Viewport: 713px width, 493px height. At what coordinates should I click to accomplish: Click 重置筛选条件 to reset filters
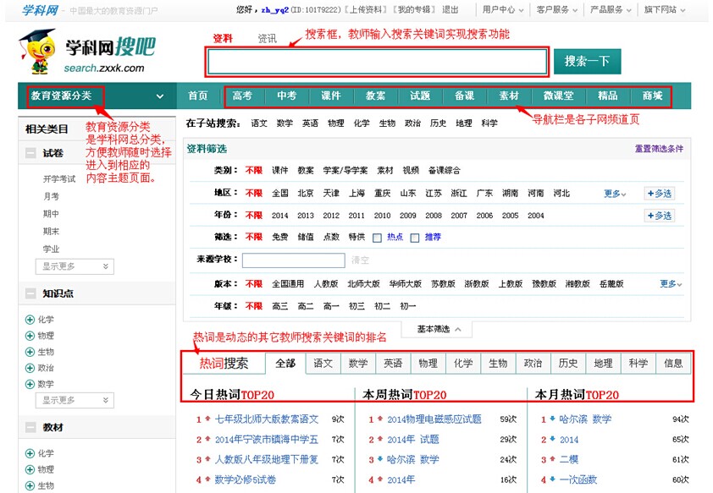(x=659, y=149)
